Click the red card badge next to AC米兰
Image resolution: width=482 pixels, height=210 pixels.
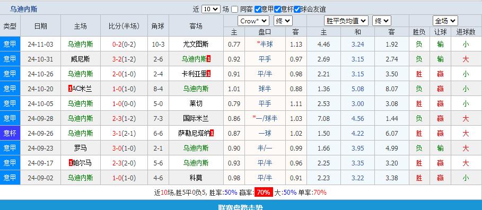point(71,89)
